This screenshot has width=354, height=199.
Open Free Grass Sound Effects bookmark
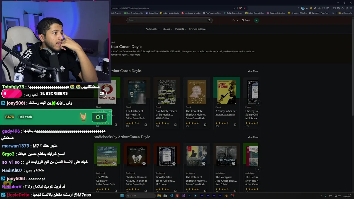tap(134, 13)
